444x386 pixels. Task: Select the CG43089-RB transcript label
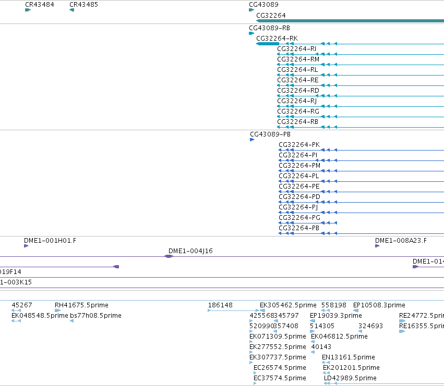pos(269,28)
